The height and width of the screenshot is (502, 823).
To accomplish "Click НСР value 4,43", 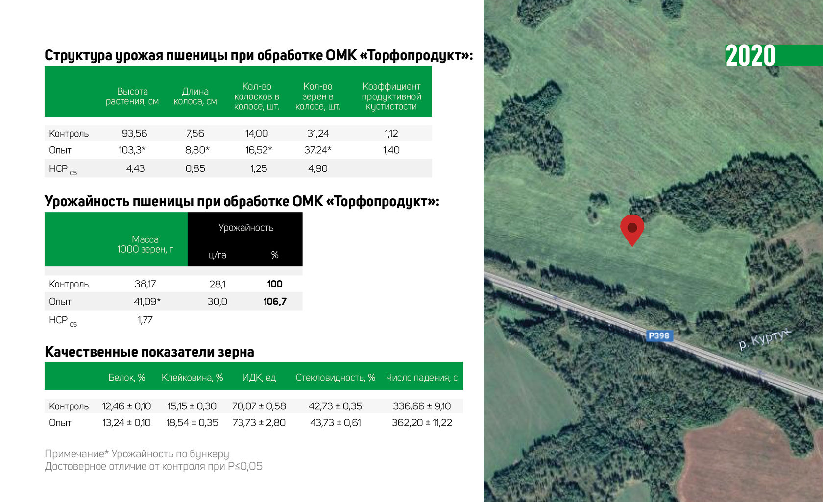I will tap(135, 168).
